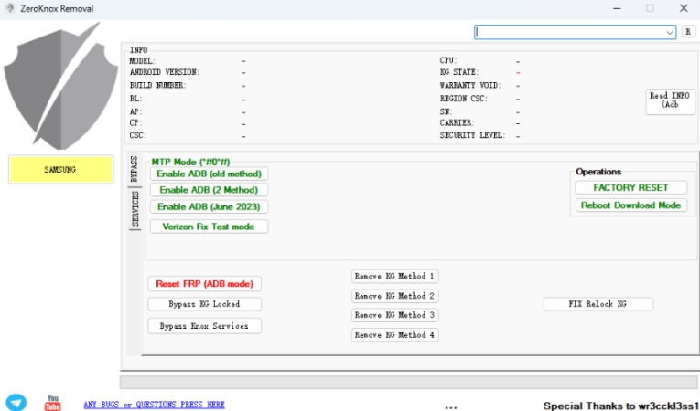
Task: Run Remove KG Method 4
Action: (x=394, y=335)
